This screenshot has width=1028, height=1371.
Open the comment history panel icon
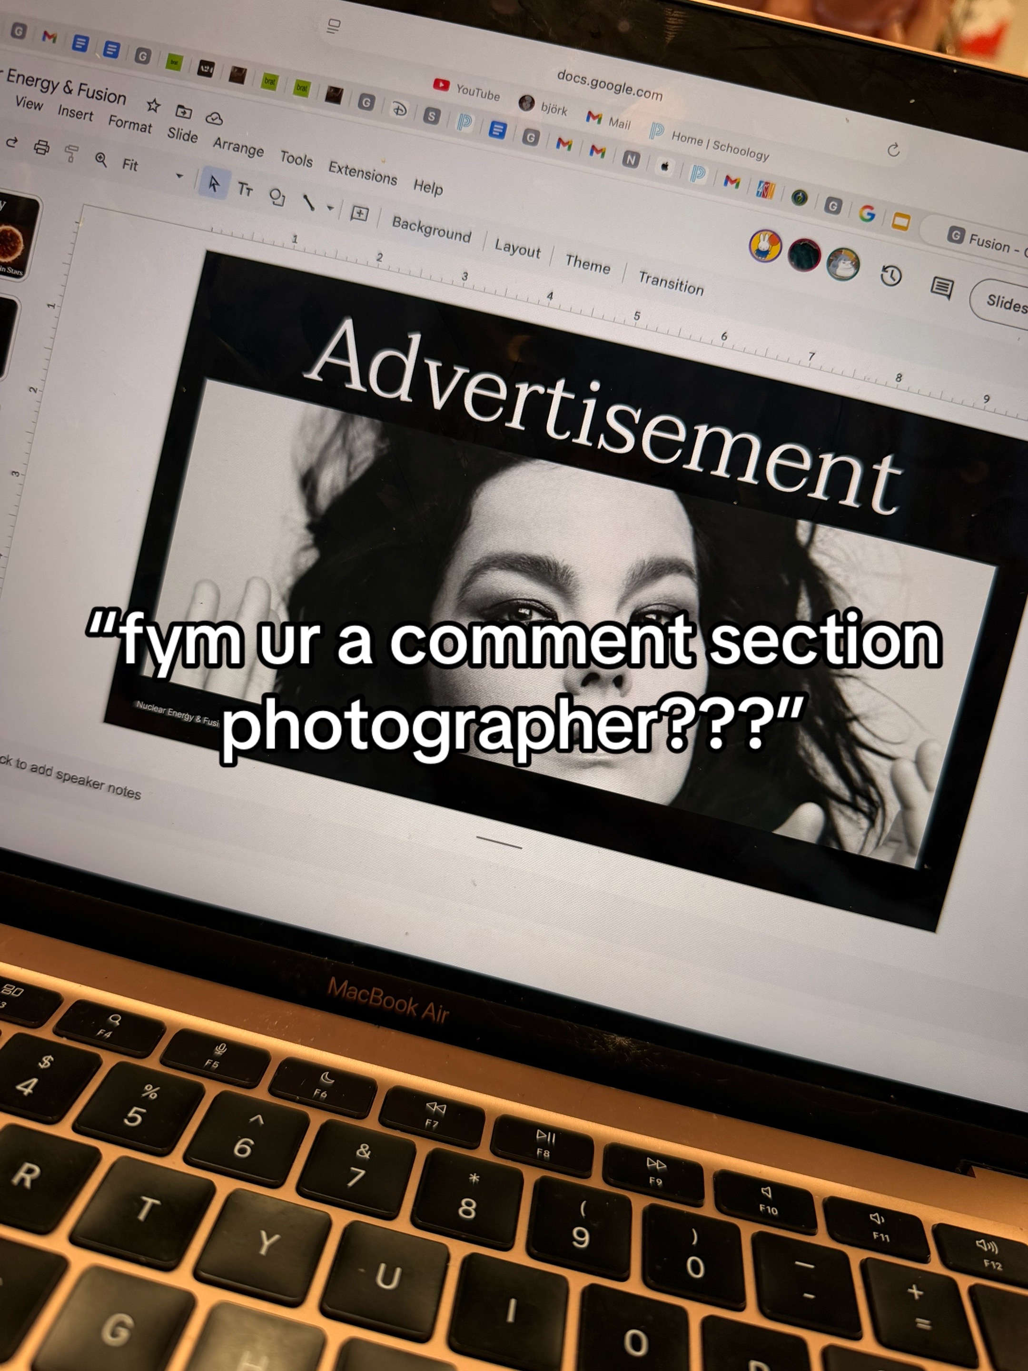tap(942, 288)
